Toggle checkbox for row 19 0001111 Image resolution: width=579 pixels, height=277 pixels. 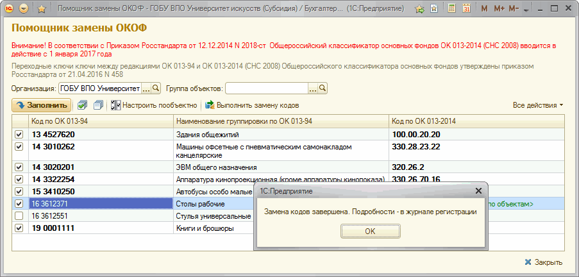pyautogui.click(x=19, y=228)
